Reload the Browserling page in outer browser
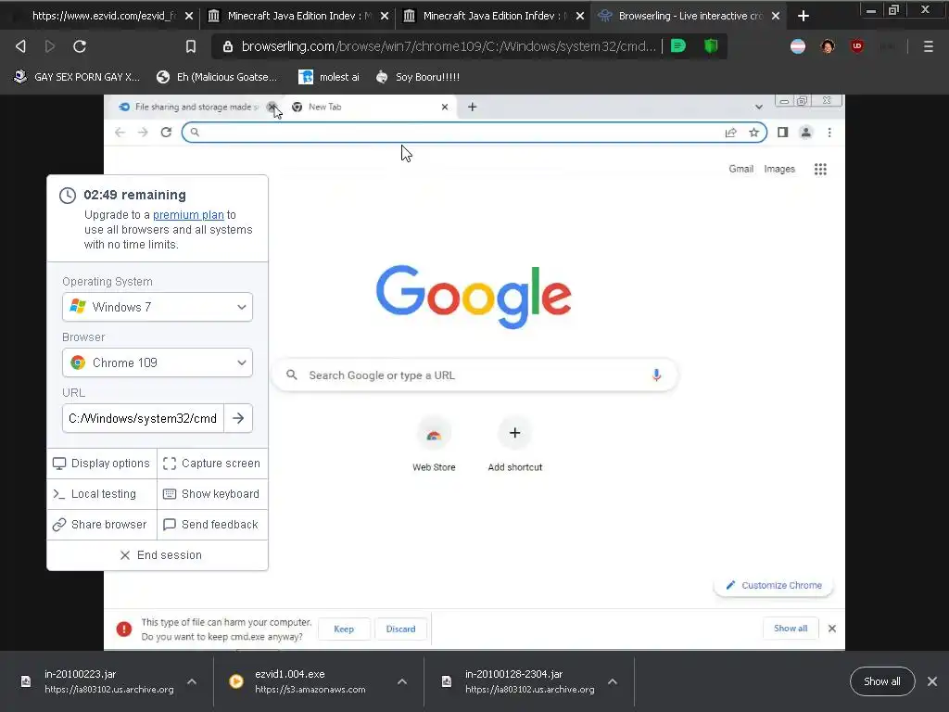The image size is (949, 712). click(x=80, y=46)
